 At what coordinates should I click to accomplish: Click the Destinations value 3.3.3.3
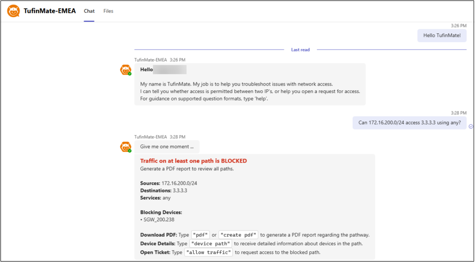[181, 191]
